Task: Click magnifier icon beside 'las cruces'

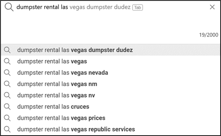Action: coord(7,107)
